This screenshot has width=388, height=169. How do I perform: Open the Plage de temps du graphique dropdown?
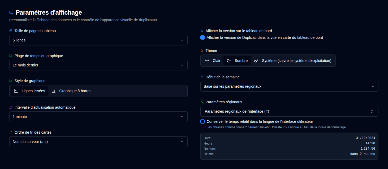98,65
